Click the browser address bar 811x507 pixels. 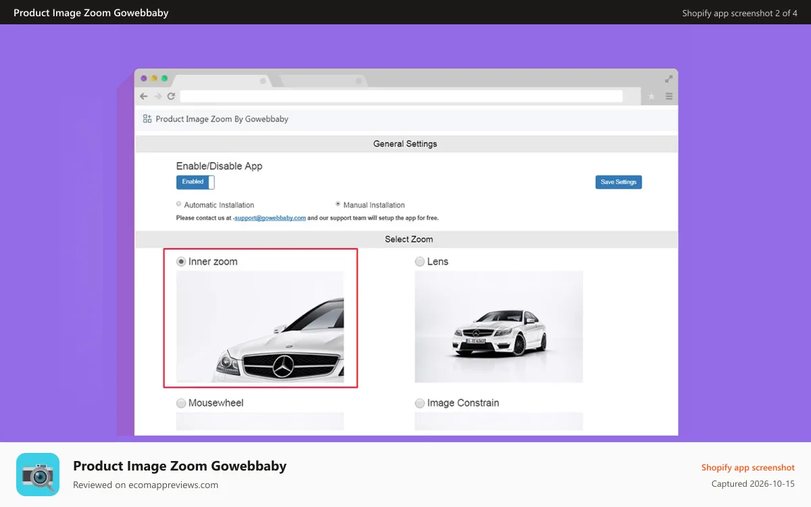(x=401, y=97)
